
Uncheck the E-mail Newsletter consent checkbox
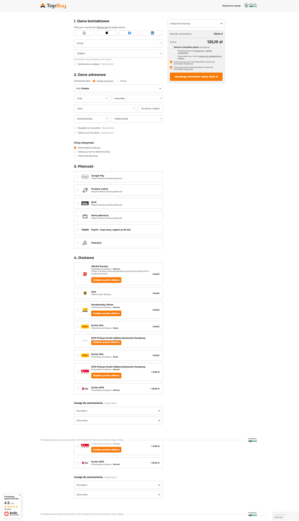pos(171,62)
